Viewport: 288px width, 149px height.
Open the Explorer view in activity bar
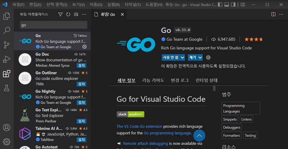[x=7, y=16]
